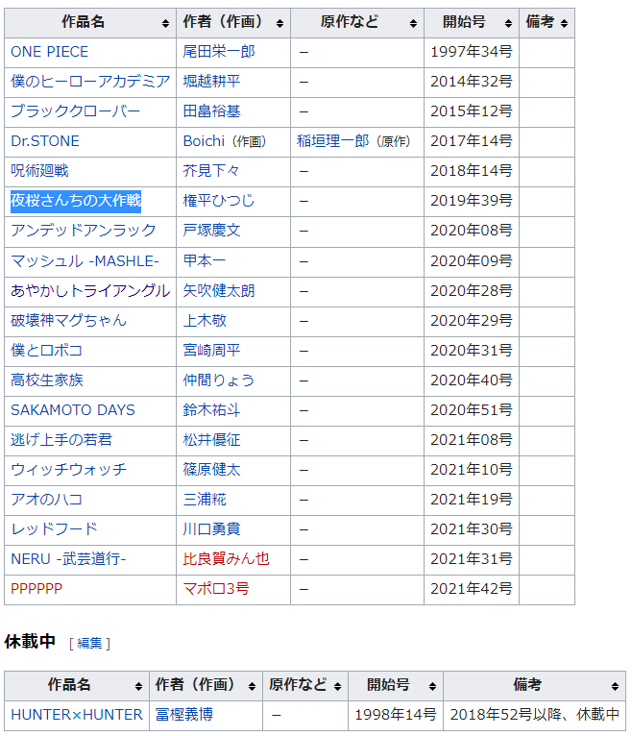This screenshot has width=632, height=736.
Task: Open author 甲本一 link
Action: coord(204,261)
